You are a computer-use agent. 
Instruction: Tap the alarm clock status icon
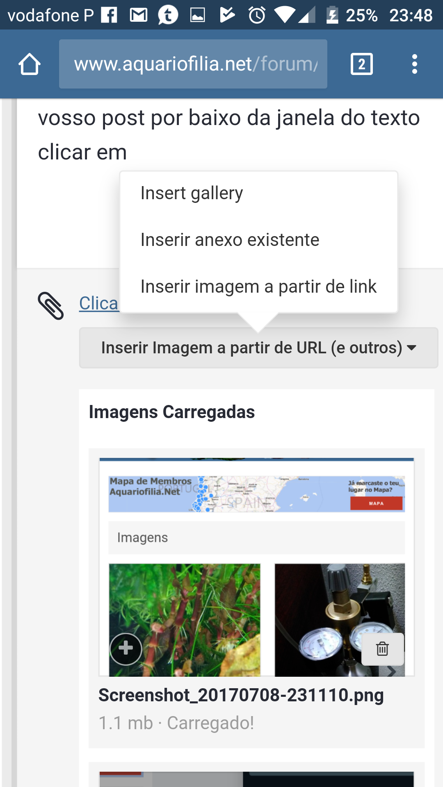coord(257,15)
